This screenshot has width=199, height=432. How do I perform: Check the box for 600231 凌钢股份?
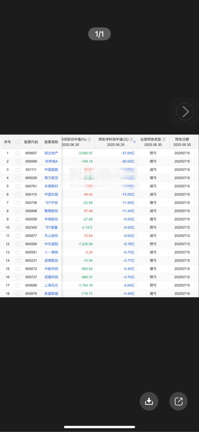[x=18, y=261]
